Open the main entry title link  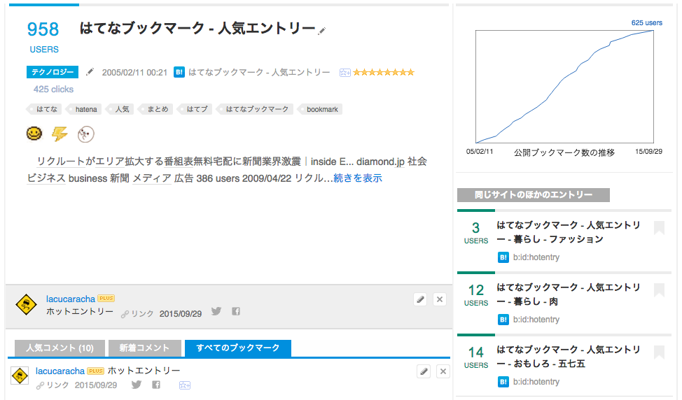point(197,28)
